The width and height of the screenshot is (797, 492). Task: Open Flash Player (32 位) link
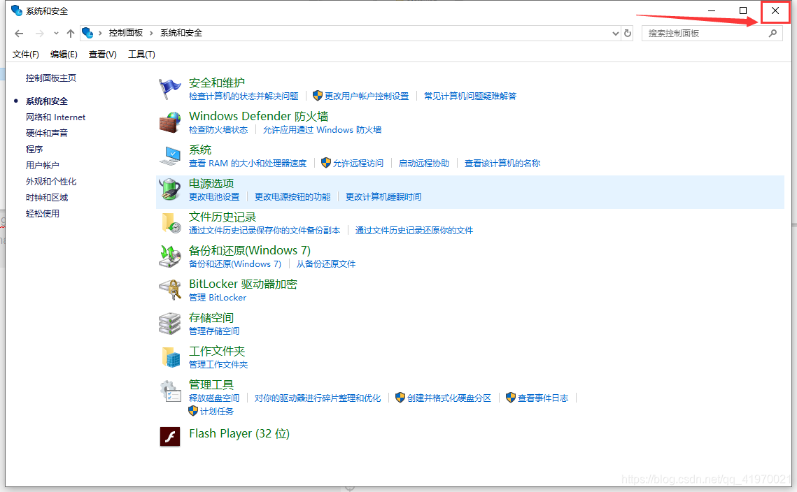pos(239,433)
